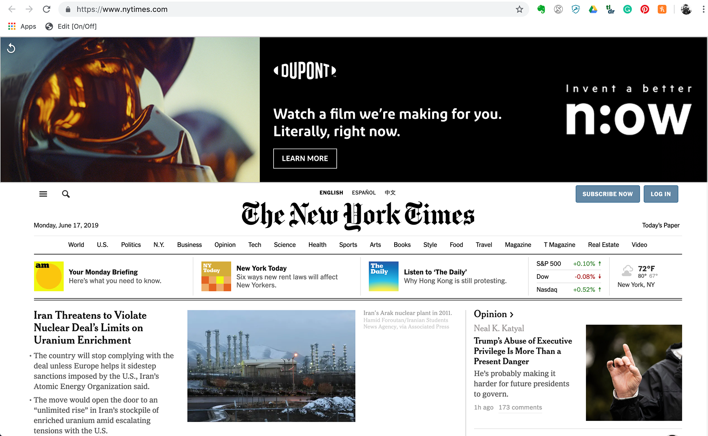The height and width of the screenshot is (436, 708).
Task: Click the S&P 500 market row
Action: 569,264
